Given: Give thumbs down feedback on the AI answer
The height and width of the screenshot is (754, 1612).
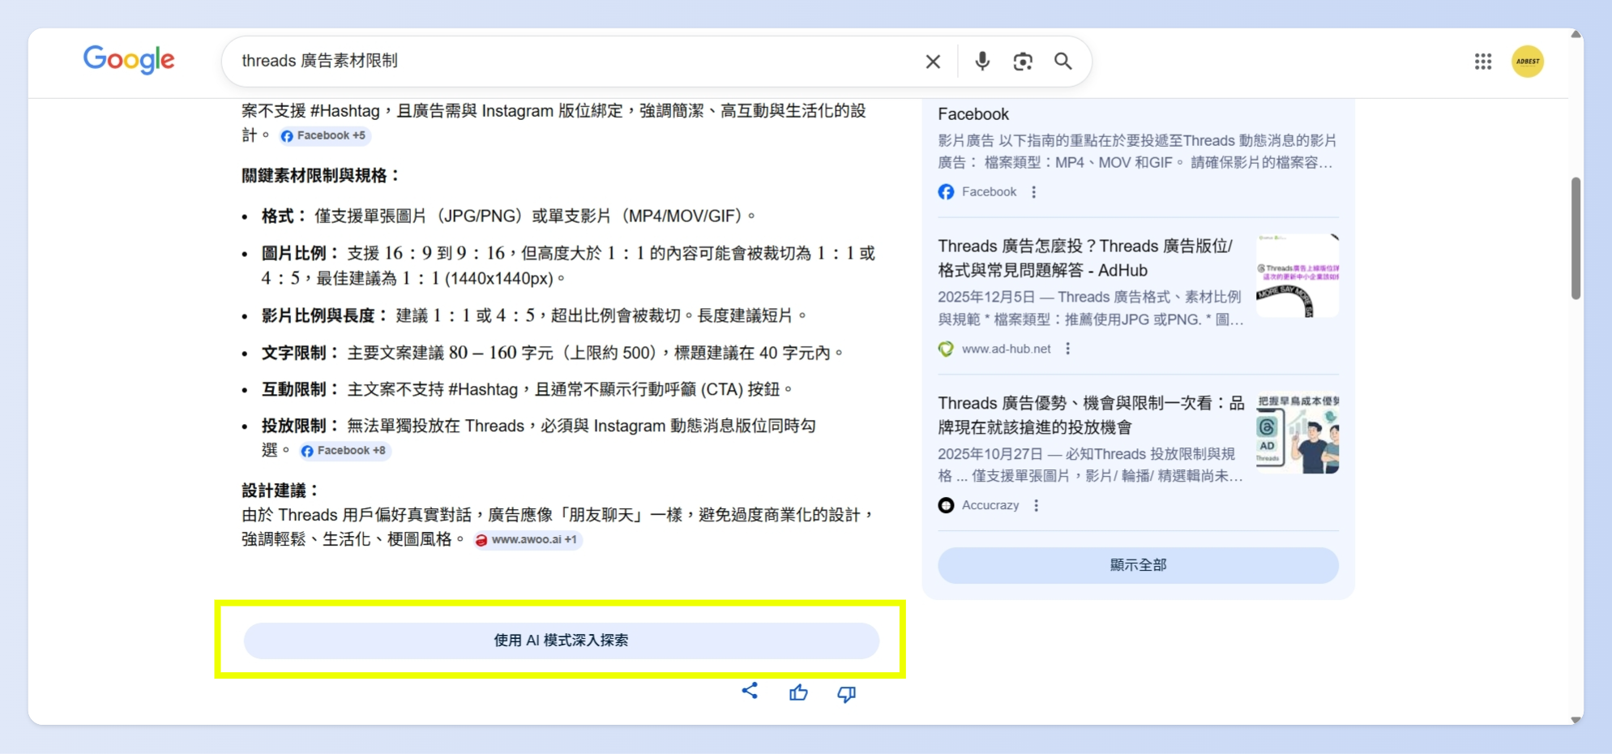Looking at the screenshot, I should [x=846, y=693].
